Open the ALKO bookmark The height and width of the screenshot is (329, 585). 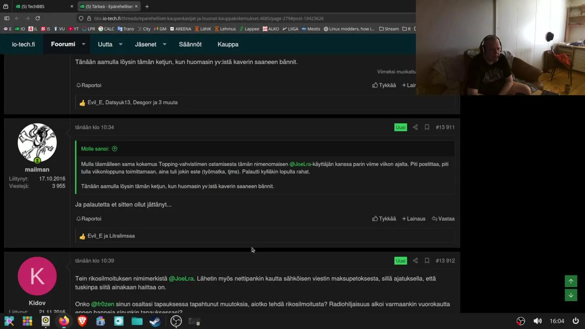click(x=271, y=29)
